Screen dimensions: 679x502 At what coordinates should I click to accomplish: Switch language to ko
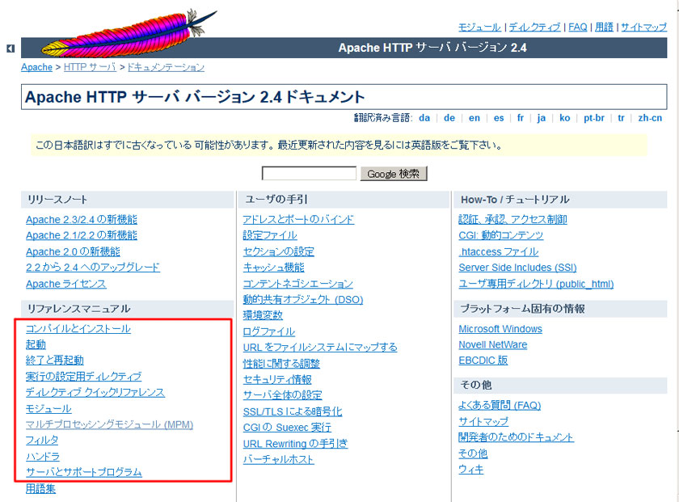click(x=565, y=118)
